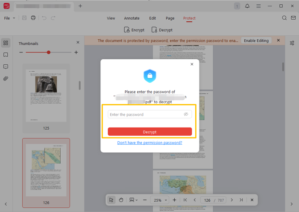
Task: Switch to the Edit tab
Action: (152, 18)
